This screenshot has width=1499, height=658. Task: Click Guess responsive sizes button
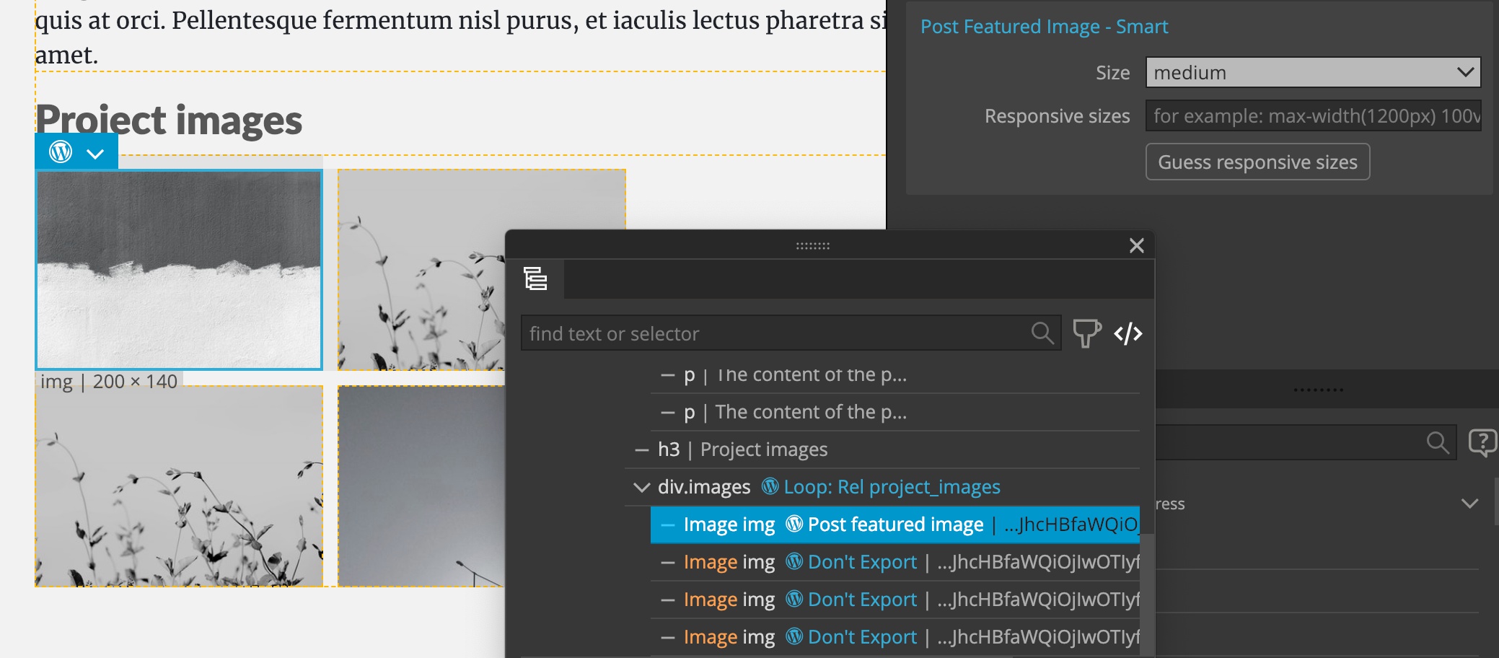(1257, 162)
